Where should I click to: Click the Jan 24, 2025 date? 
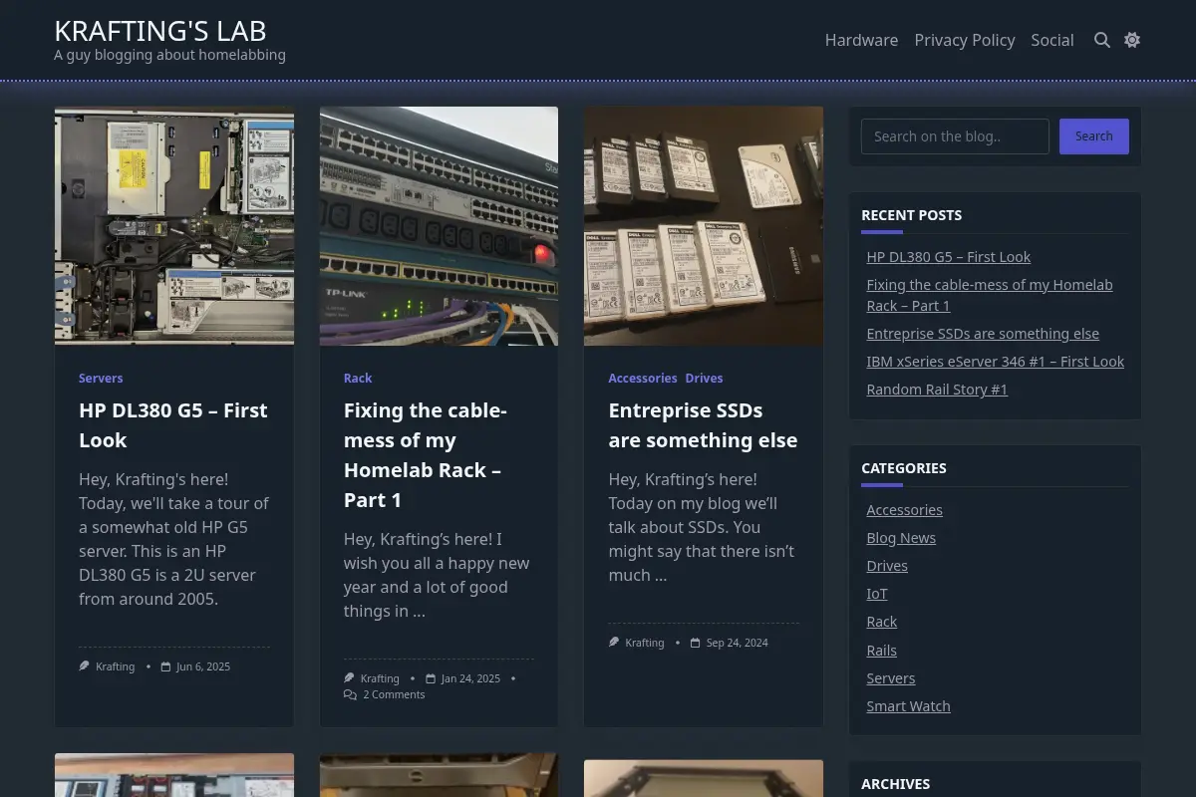tap(470, 678)
